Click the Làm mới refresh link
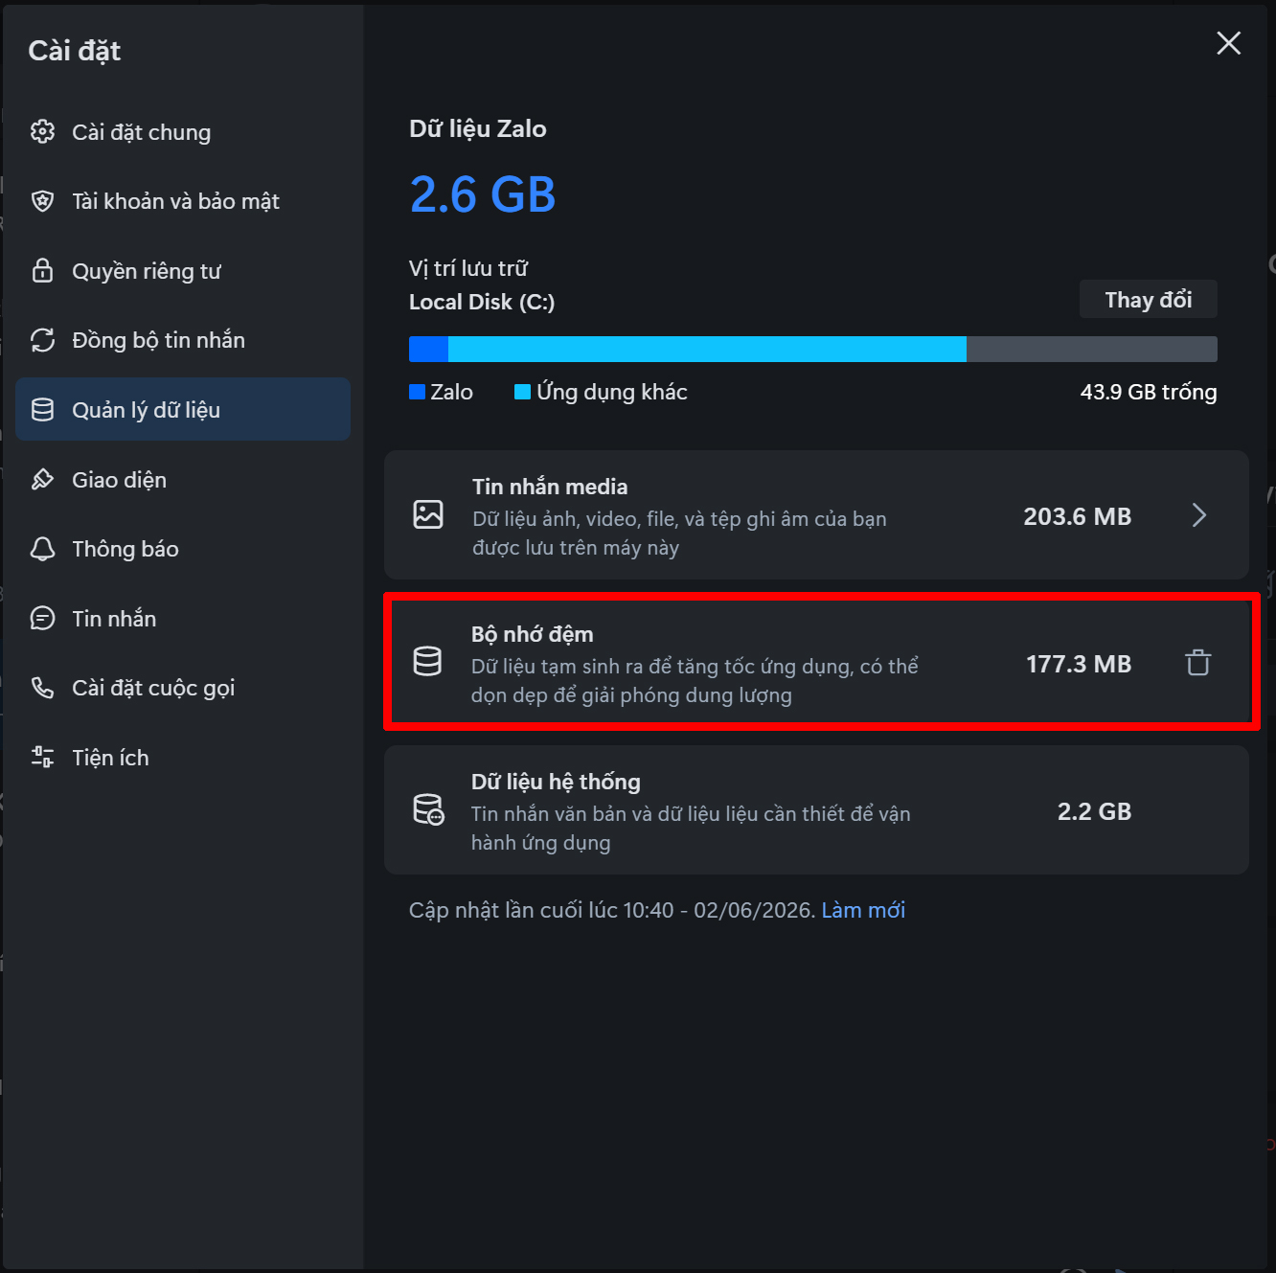1276x1273 pixels. pos(863,910)
